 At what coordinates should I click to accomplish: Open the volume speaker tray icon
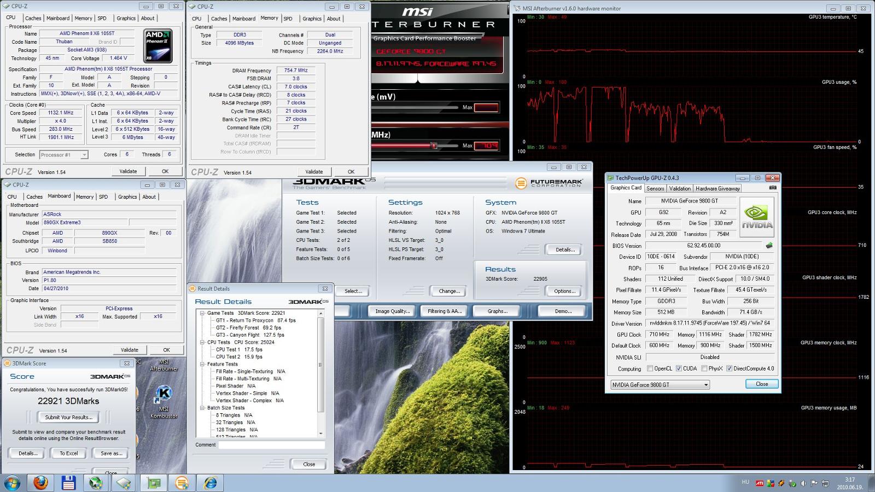coord(803,483)
